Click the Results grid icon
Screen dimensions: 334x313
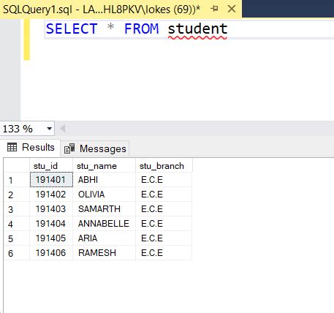[12, 147]
